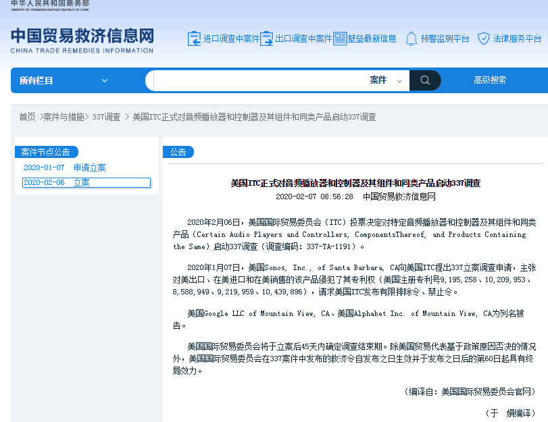Click the shield legal services icon
Viewport: 548px width, 422px height.
(484, 38)
